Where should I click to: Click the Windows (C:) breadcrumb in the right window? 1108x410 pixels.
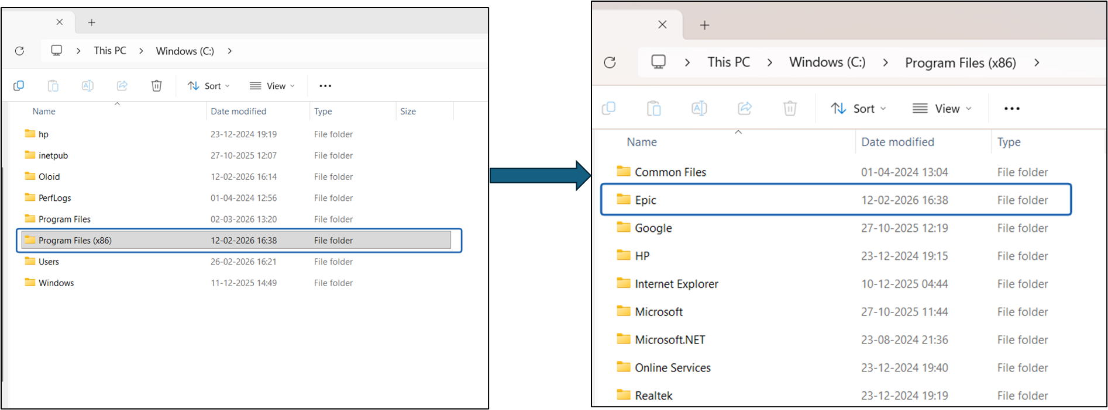[827, 62]
